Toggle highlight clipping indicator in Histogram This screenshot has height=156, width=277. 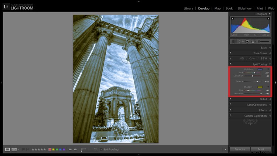268,18
